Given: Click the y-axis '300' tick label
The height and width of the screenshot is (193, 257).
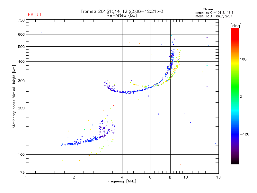Looking at the screenshot, I should [x=21, y=81].
